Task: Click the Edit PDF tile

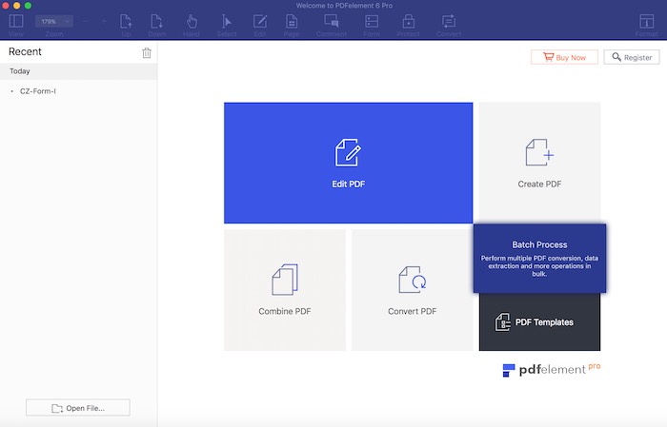Action: pos(348,163)
